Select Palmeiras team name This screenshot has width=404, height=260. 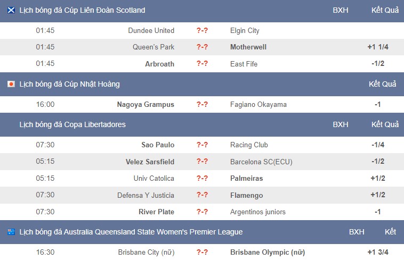(x=247, y=178)
